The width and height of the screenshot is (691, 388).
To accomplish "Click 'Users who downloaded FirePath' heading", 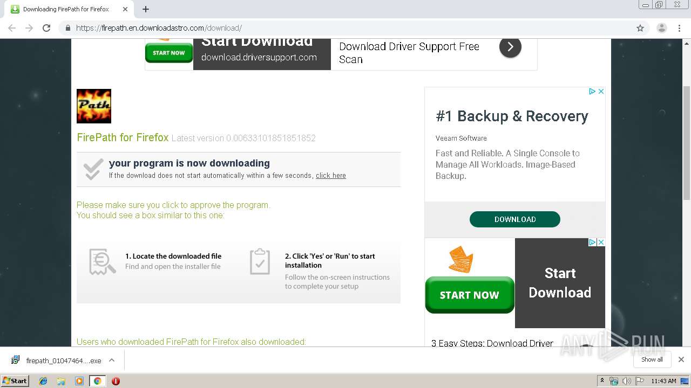I will tap(191, 342).
